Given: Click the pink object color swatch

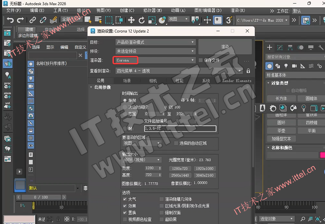Looking at the screenshot, I should [322, 155].
